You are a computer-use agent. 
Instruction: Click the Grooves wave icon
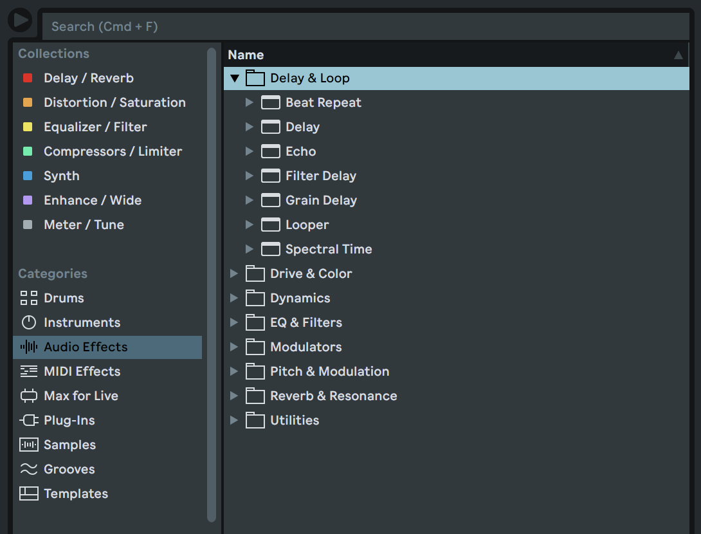[x=28, y=469]
